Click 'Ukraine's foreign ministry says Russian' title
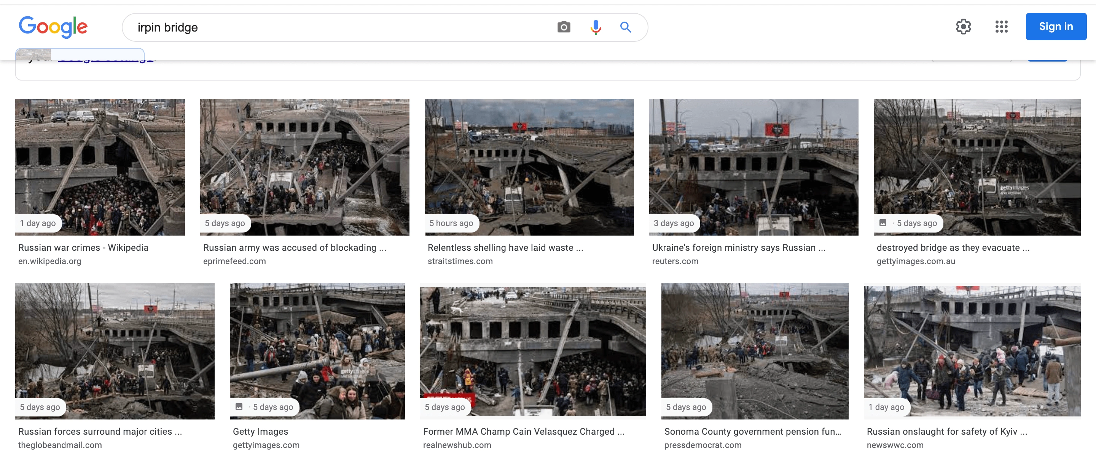 click(x=739, y=248)
